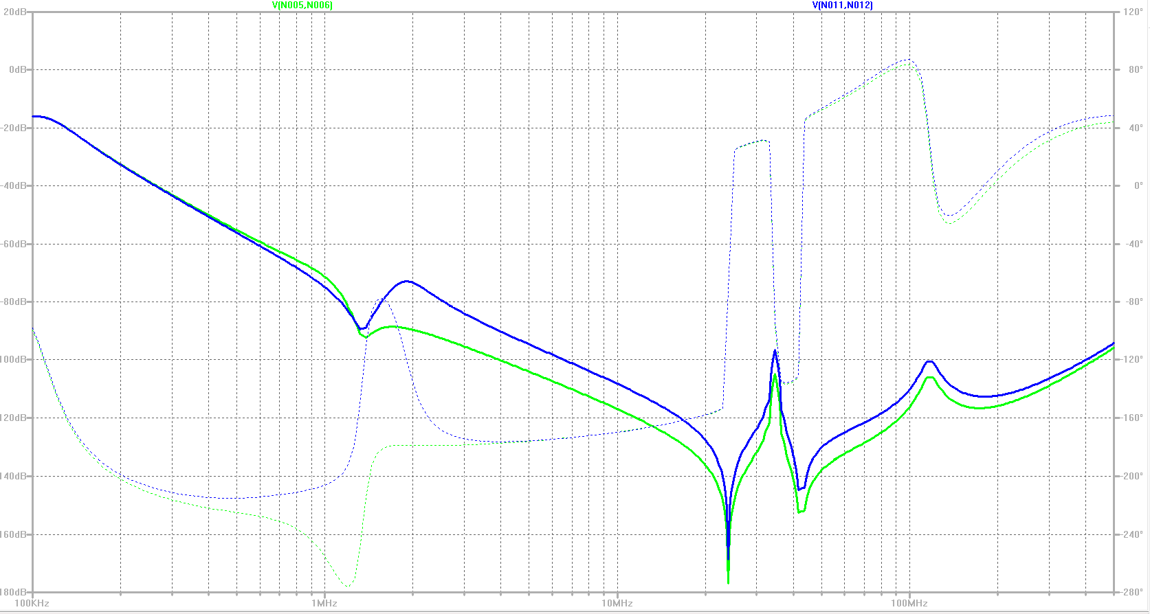Click the -160dB left axis label
Screen dimensions: 1150x614
(14, 534)
